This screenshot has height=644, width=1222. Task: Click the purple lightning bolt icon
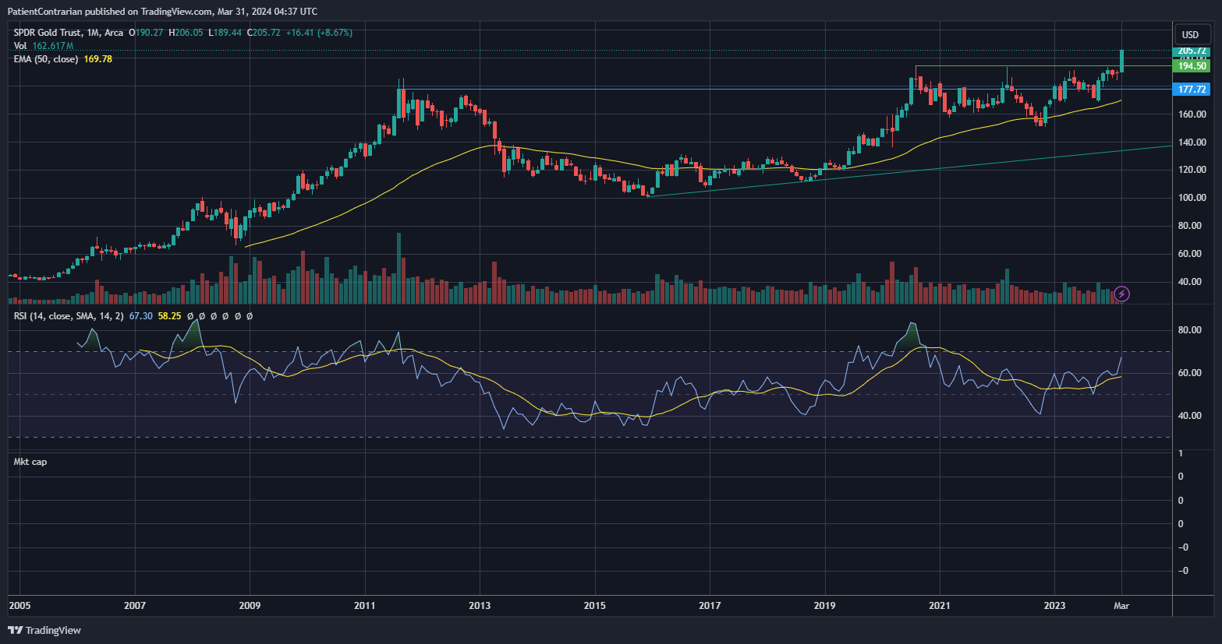tap(1121, 294)
